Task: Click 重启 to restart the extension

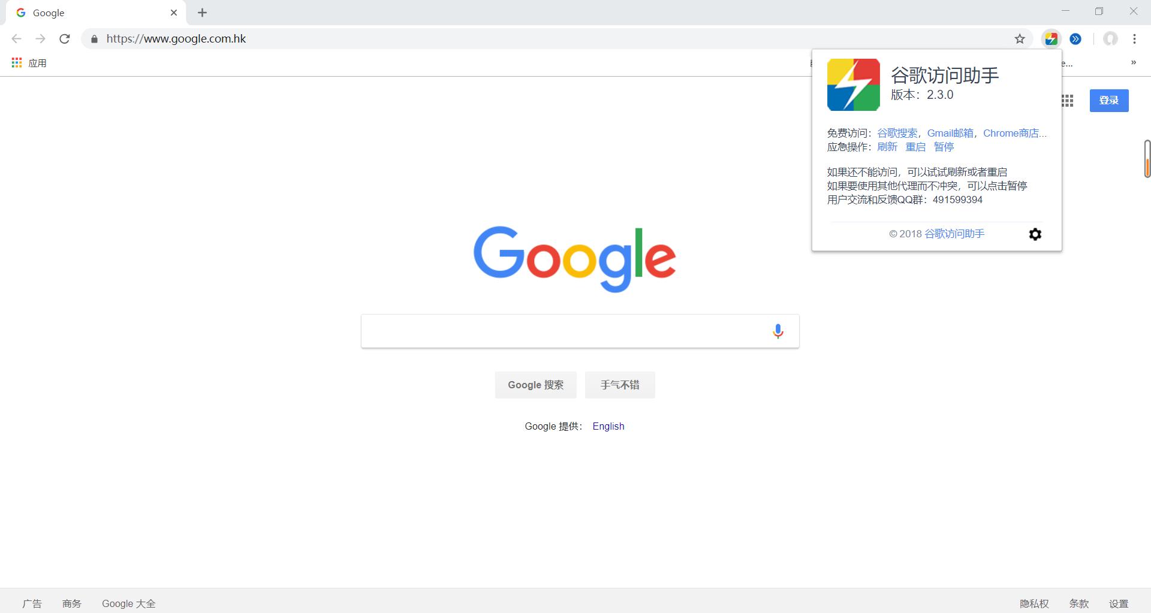Action: [915, 146]
